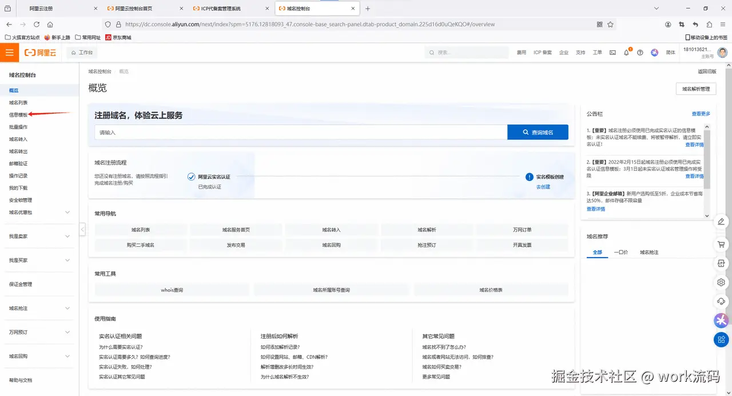Image resolution: width=732 pixels, height=396 pixels.
Task: Click the console search box in header
Action: pos(467,53)
